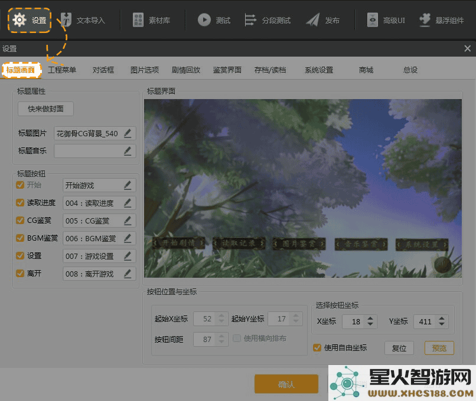Viewport: 476px width, 401px height.
Task: Uncheck the 离开 checkbox
Action: pos(20,274)
